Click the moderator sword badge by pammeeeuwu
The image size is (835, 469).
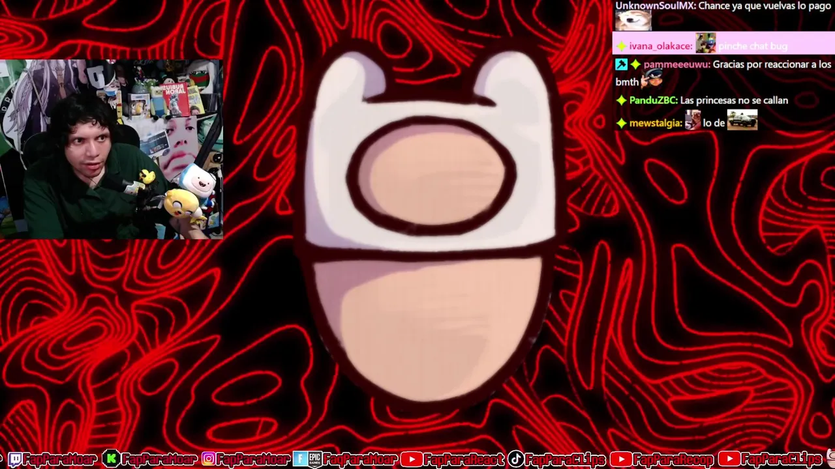pyautogui.click(x=621, y=64)
